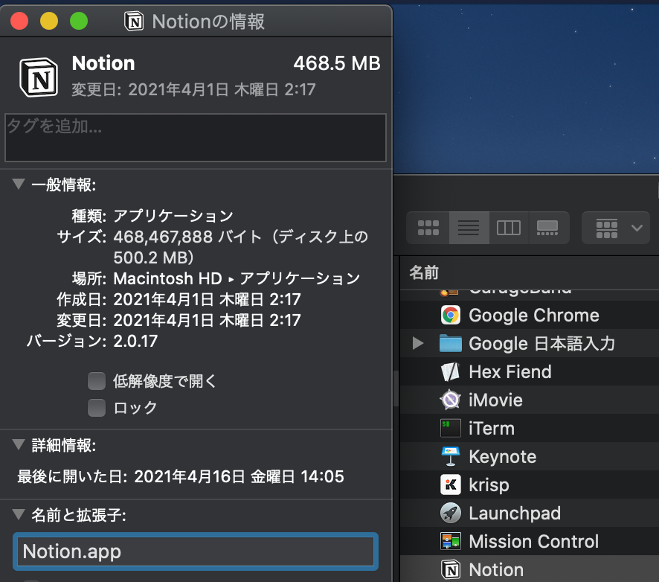Click the Notion icon in Finder list
Viewport: 659px width, 582px height.
pyautogui.click(x=451, y=570)
